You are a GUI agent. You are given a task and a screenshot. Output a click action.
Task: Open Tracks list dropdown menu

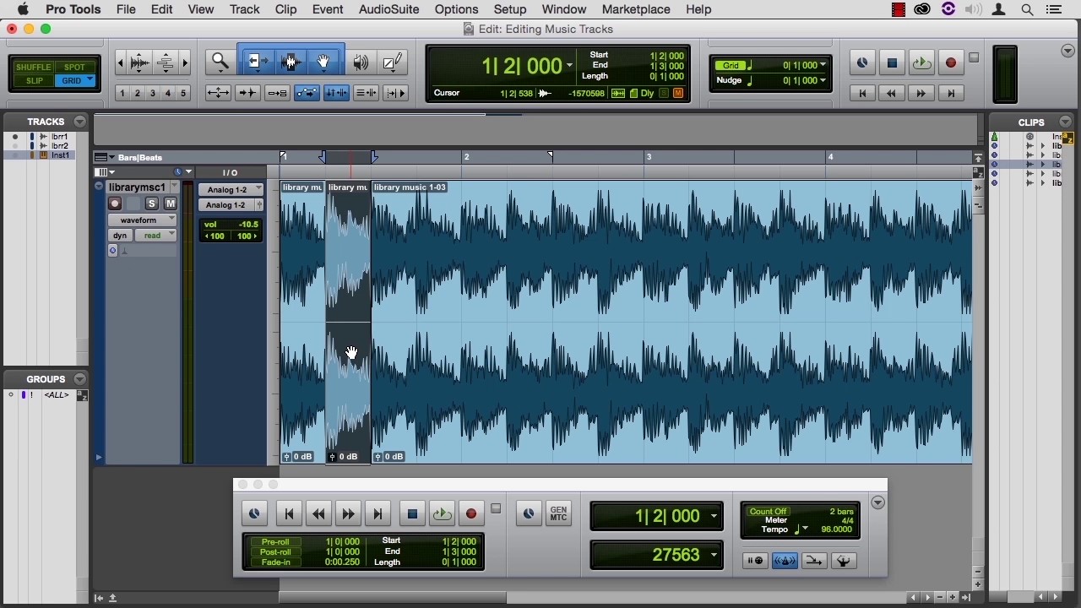coord(80,122)
